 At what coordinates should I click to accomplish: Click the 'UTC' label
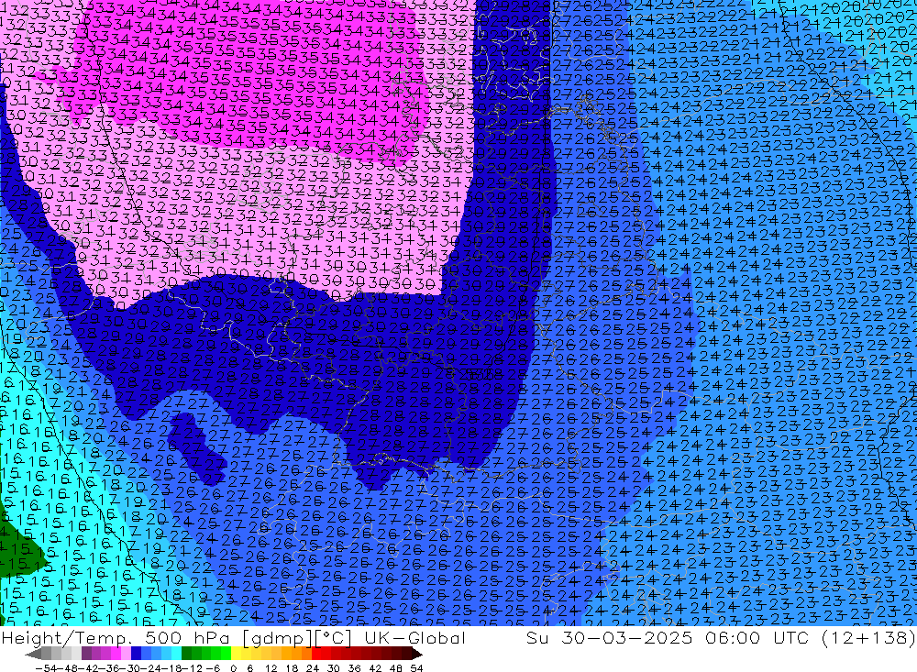coord(790,638)
